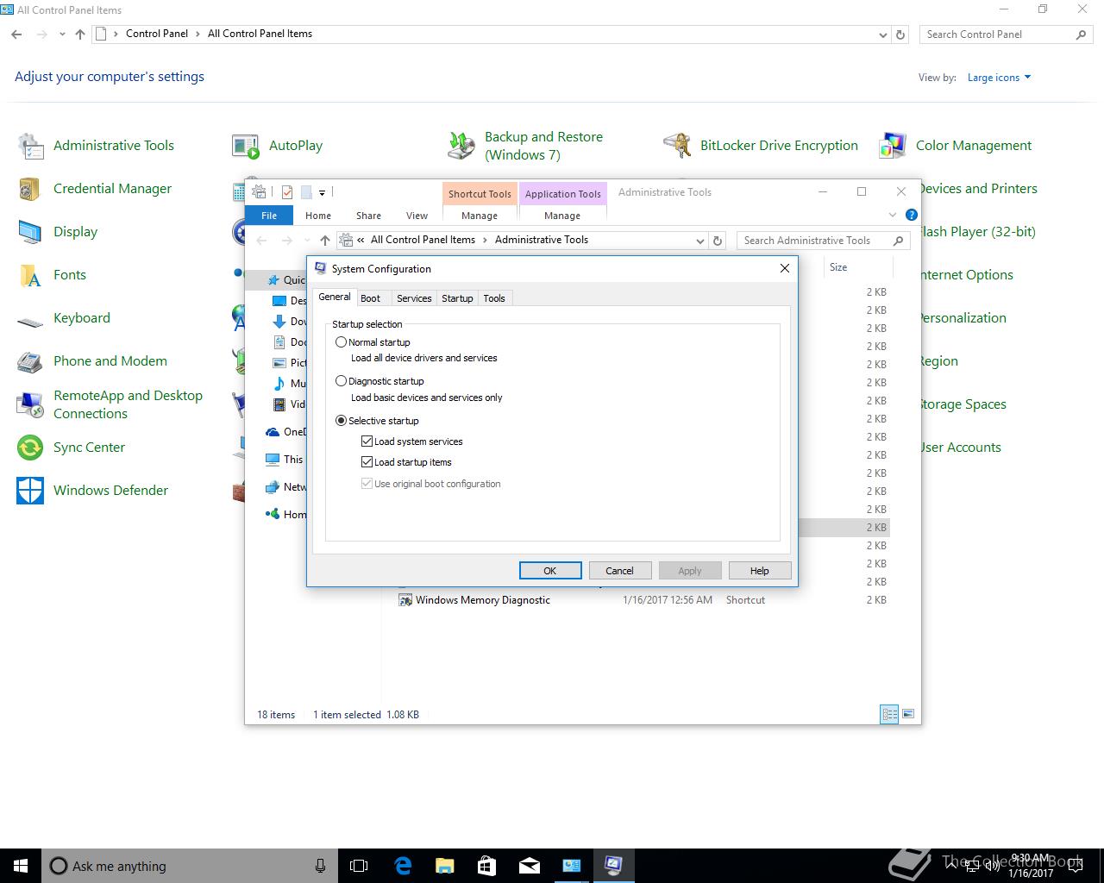Go up one level in Control Panel
Viewport: 1104px width, 883px height.
80,34
